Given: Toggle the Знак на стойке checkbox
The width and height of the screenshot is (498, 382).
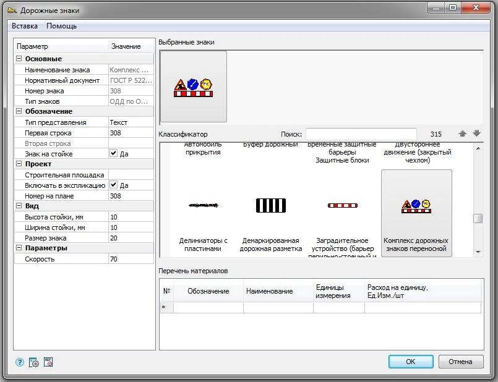Looking at the screenshot, I should [x=113, y=154].
